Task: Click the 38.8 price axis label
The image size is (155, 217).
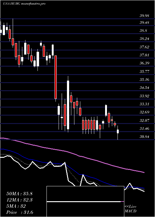Action: pos(143,31)
